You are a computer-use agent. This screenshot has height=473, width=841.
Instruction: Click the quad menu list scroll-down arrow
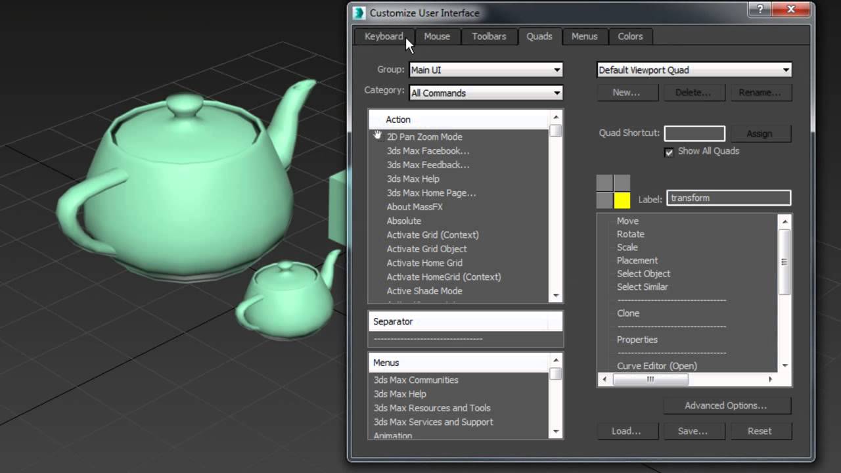(x=784, y=365)
